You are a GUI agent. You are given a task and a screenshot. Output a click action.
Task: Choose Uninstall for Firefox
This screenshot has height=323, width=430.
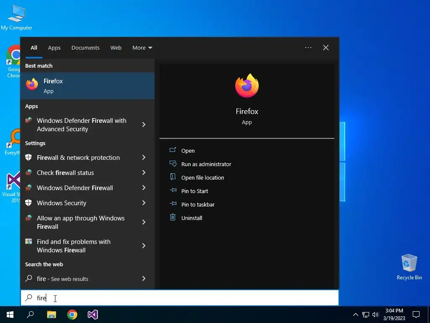point(191,218)
